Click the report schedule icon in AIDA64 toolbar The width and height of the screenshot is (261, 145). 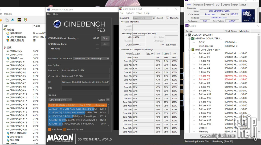point(7,20)
